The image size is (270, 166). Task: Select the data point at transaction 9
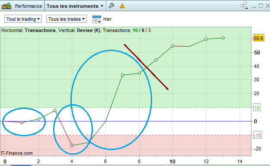156,60
